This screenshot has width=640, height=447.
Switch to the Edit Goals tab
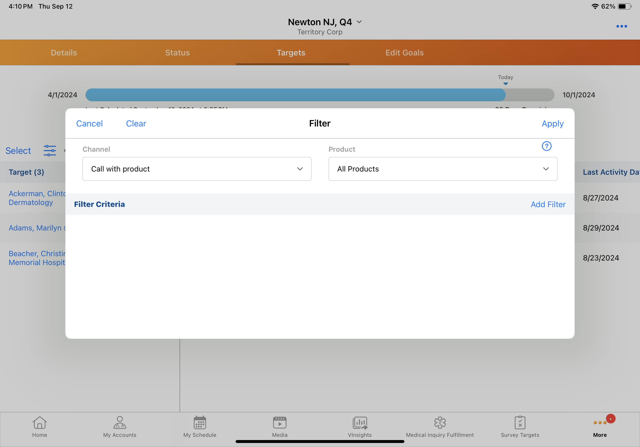[x=404, y=53]
